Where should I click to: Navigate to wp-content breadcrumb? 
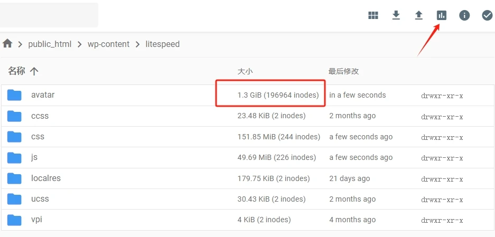tap(108, 44)
